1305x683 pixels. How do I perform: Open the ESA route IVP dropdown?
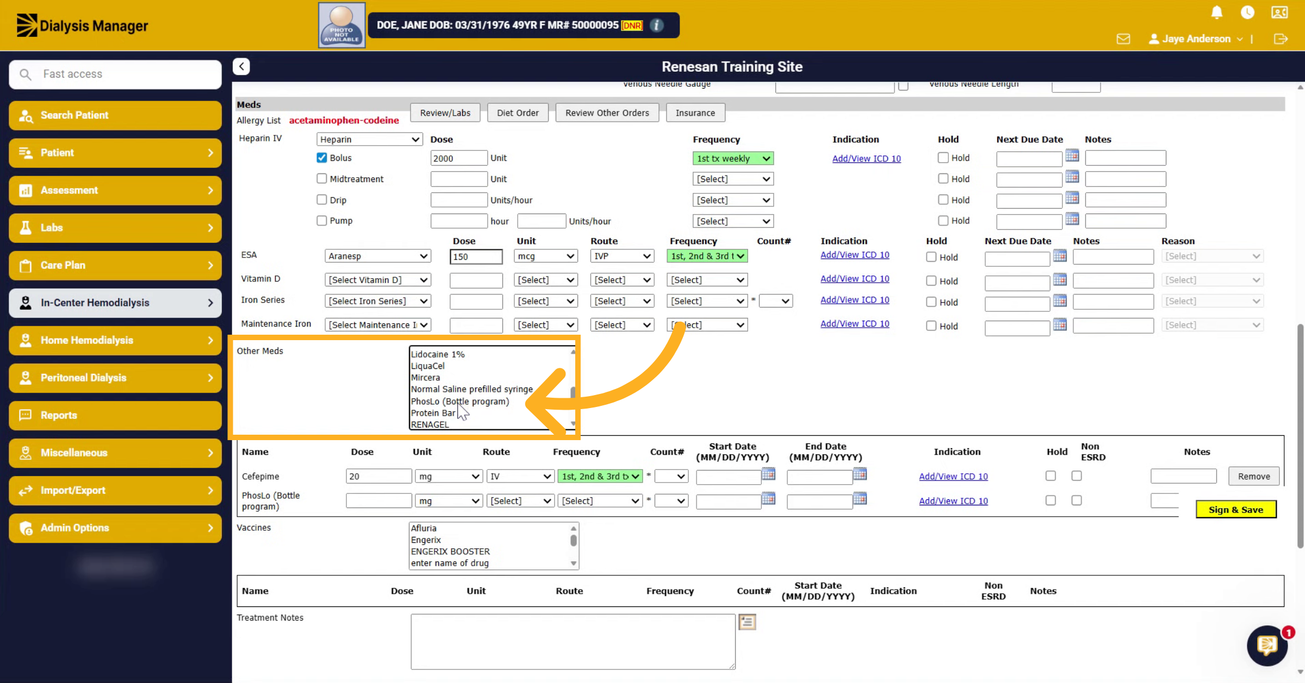(622, 256)
